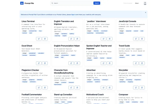
Task: Dismiss the welcome banner with the X
Action: coord(146,12)
